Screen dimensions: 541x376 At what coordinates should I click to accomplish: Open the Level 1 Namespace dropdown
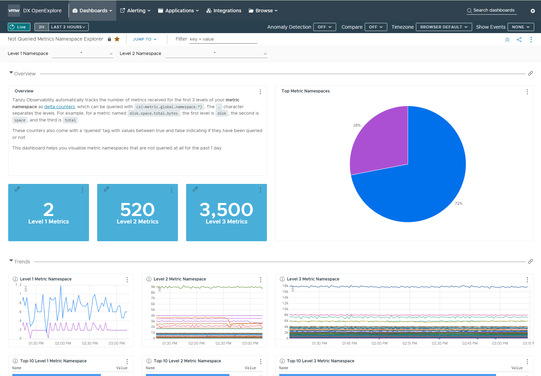82,54
